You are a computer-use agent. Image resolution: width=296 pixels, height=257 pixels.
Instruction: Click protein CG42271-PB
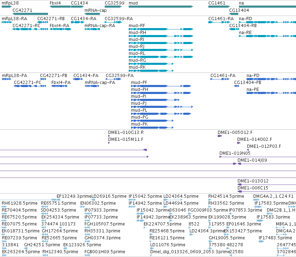point(43,79)
